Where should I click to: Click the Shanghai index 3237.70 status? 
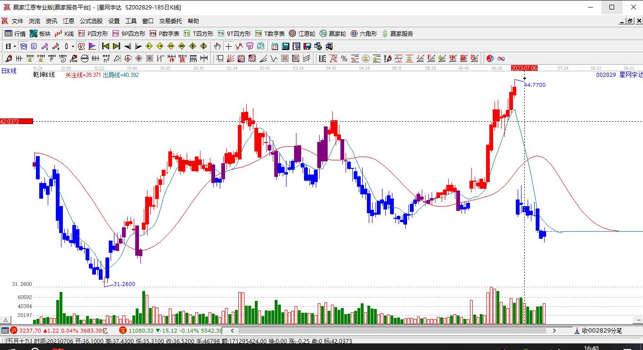click(x=59, y=331)
